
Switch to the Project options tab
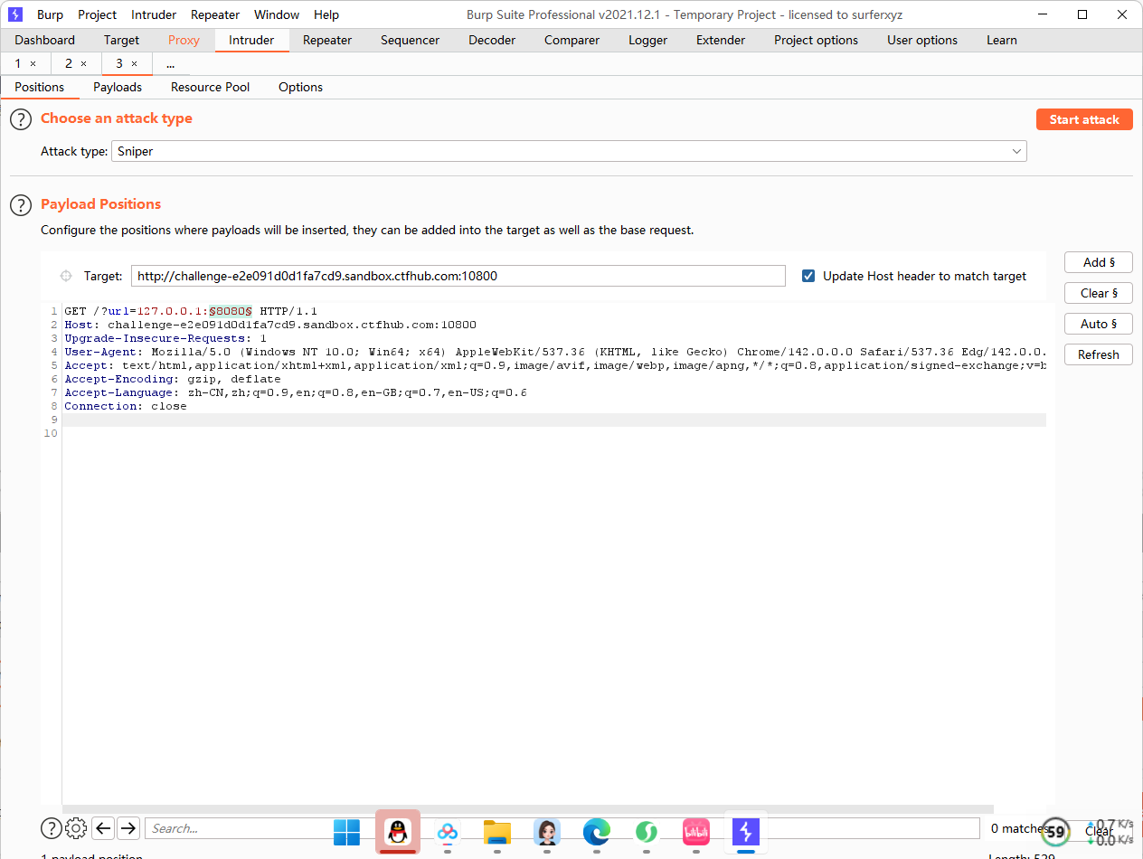tap(816, 40)
